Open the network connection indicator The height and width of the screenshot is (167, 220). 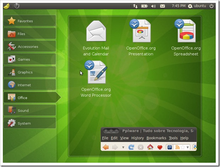pyautogui.click(x=135, y=6)
